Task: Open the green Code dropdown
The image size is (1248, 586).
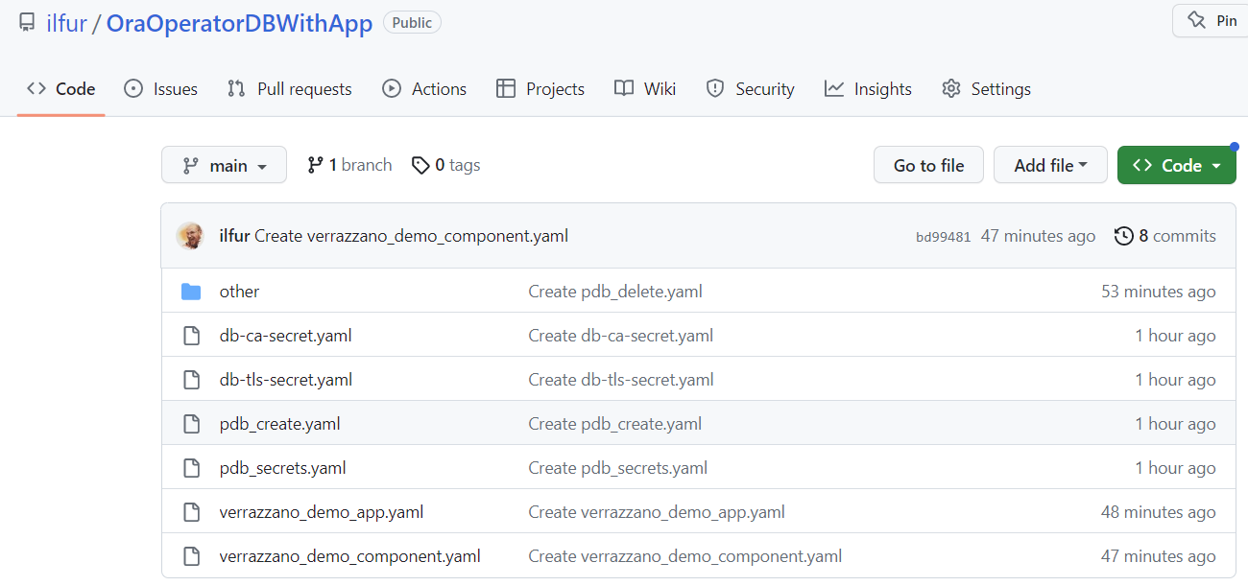Action: point(1176,164)
